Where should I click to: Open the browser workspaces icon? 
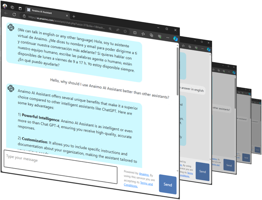click(12, 7)
